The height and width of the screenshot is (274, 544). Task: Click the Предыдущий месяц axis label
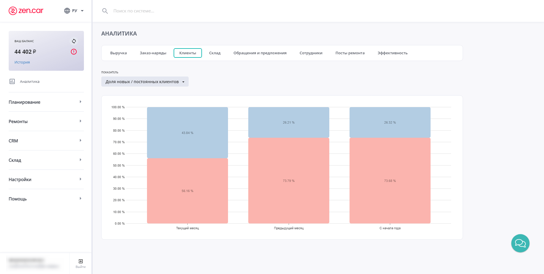click(289, 228)
